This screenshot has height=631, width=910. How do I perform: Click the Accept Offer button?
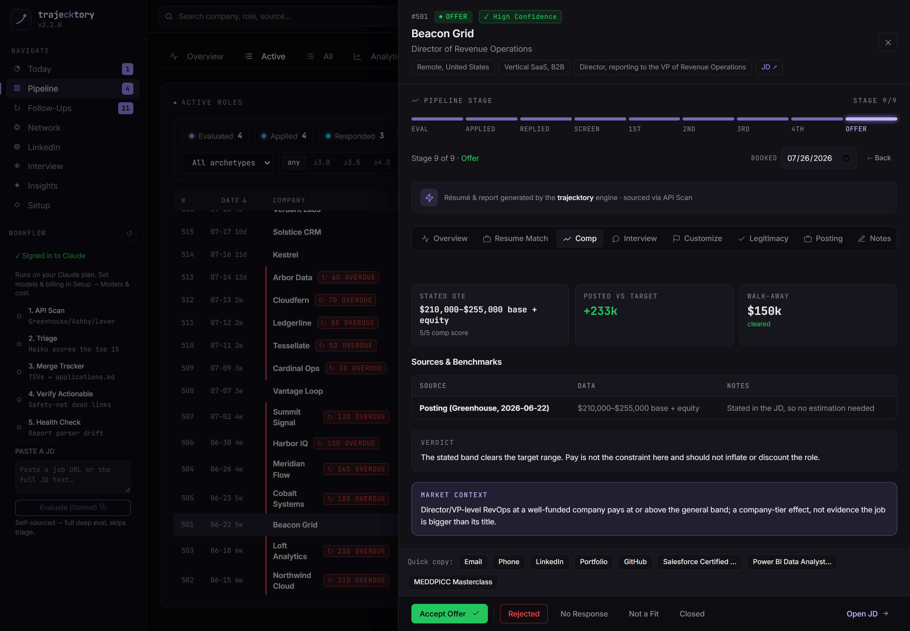(449, 614)
